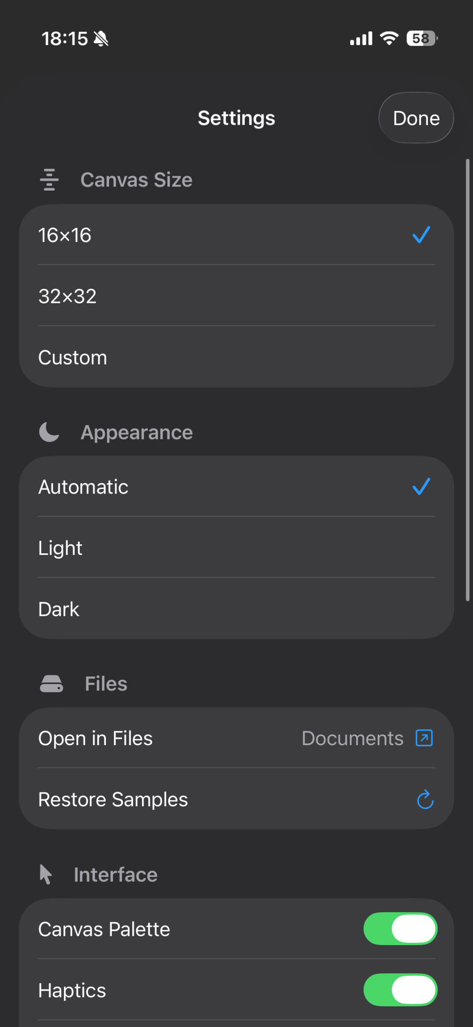The height and width of the screenshot is (1027, 473).
Task: Tap the circular restore arrow icon
Action: 425,800
